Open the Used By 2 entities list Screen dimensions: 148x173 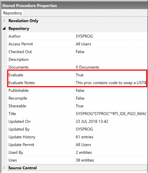[x=84, y=152]
